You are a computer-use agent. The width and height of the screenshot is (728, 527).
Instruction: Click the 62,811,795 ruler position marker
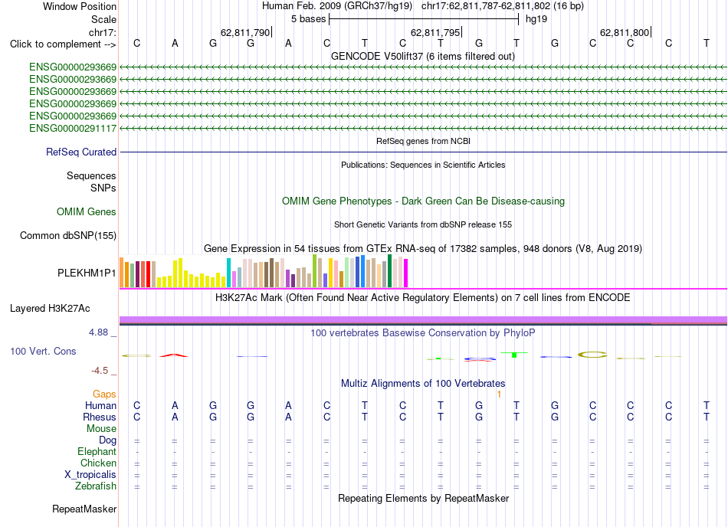[x=436, y=32]
